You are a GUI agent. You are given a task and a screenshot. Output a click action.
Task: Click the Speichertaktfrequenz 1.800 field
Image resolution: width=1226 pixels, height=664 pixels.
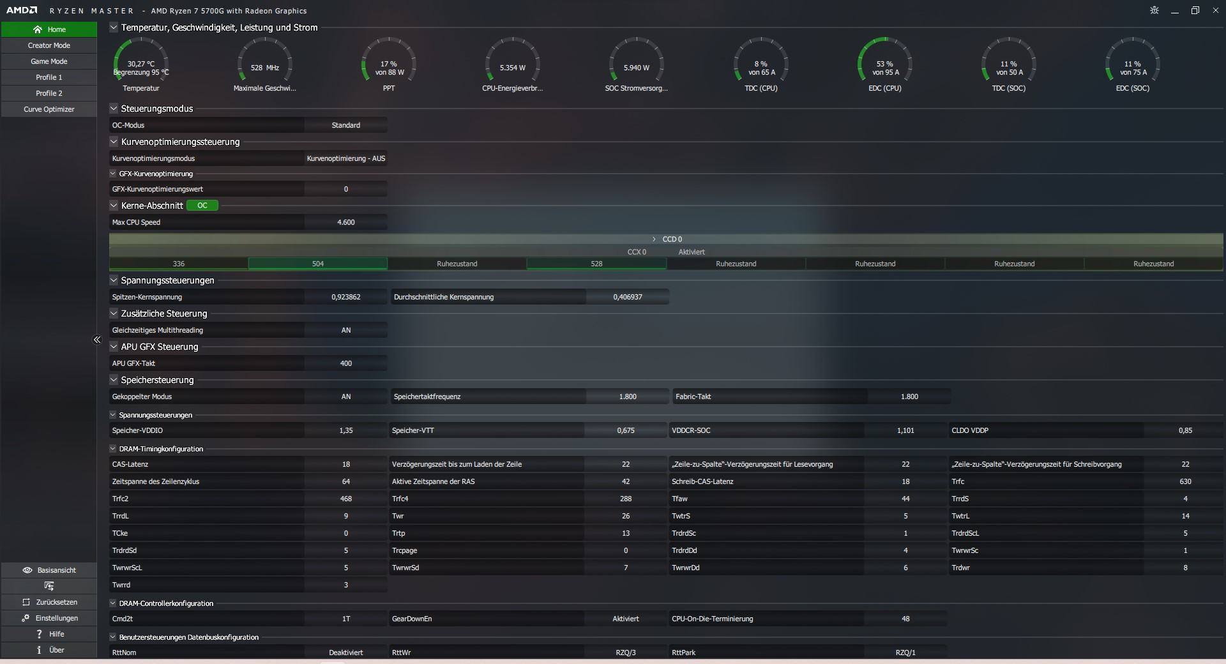[x=628, y=396]
